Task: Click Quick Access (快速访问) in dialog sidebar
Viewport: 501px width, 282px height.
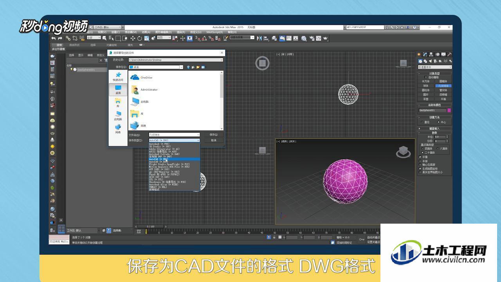Action: [118, 76]
